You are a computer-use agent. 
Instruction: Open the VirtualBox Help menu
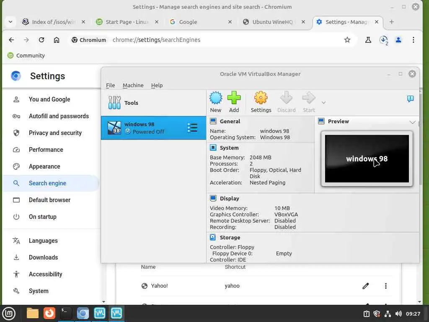pyautogui.click(x=157, y=86)
